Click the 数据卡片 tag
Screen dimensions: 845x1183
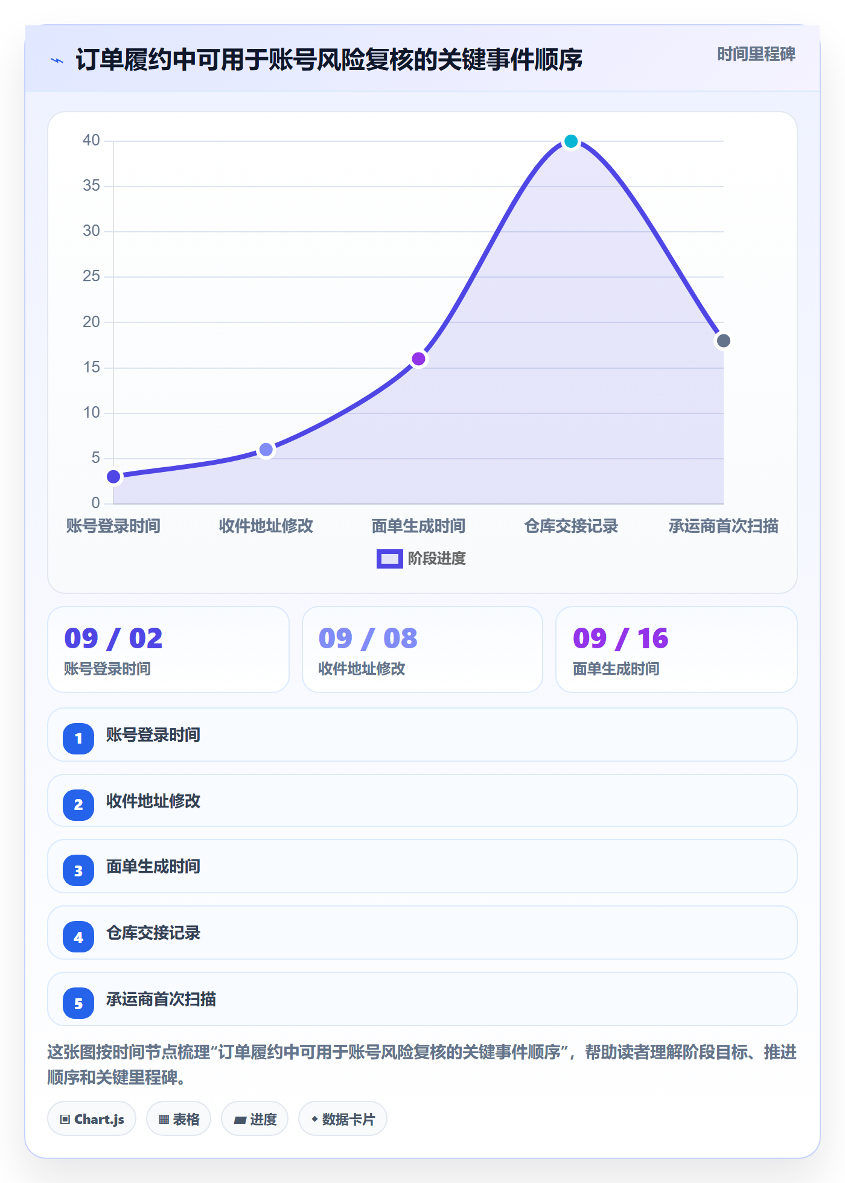point(343,1119)
